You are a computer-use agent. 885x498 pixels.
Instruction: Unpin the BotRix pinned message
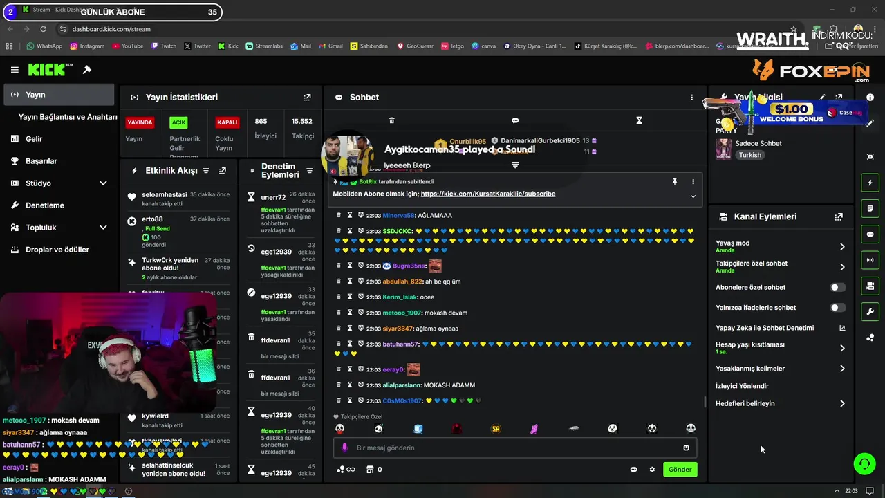click(x=675, y=181)
